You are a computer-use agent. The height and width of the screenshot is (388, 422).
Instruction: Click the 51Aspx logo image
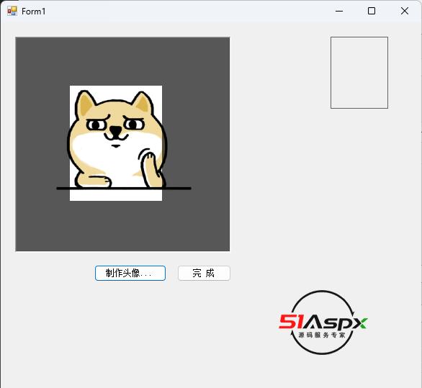(x=323, y=322)
